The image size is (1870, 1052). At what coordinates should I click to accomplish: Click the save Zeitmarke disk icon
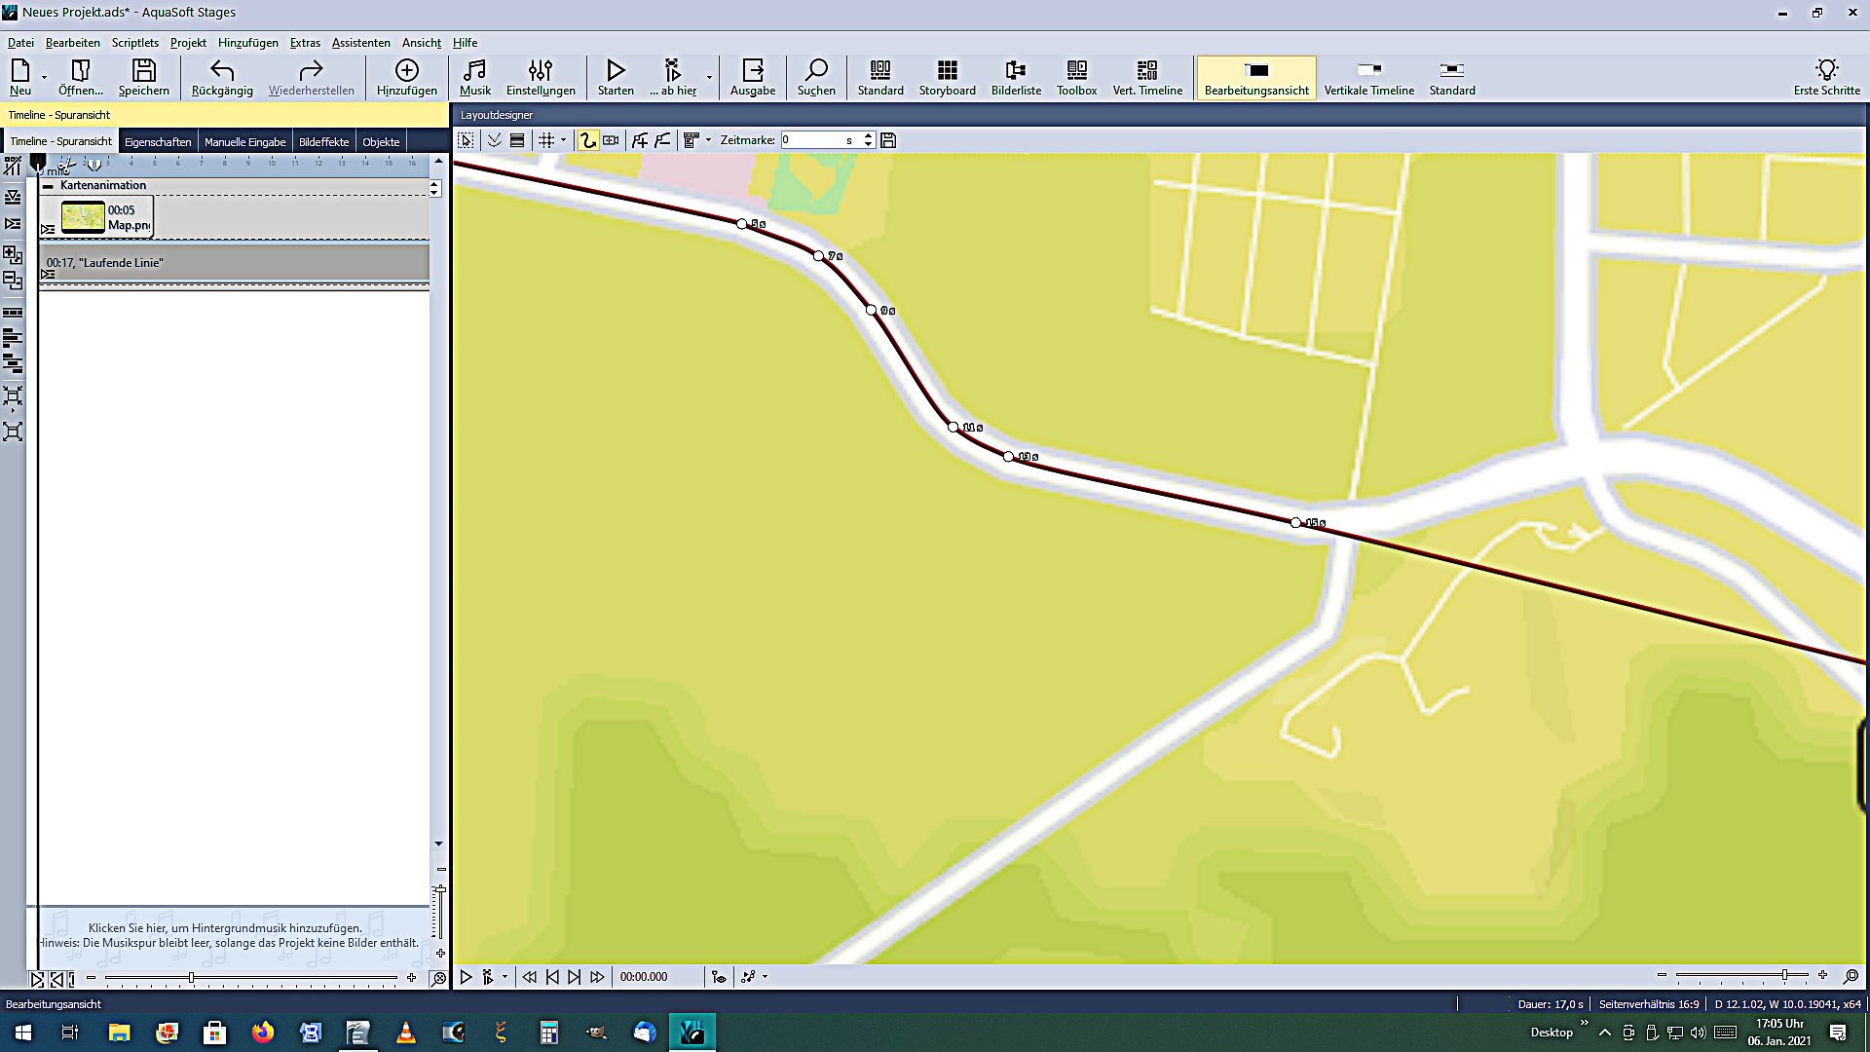(x=888, y=140)
